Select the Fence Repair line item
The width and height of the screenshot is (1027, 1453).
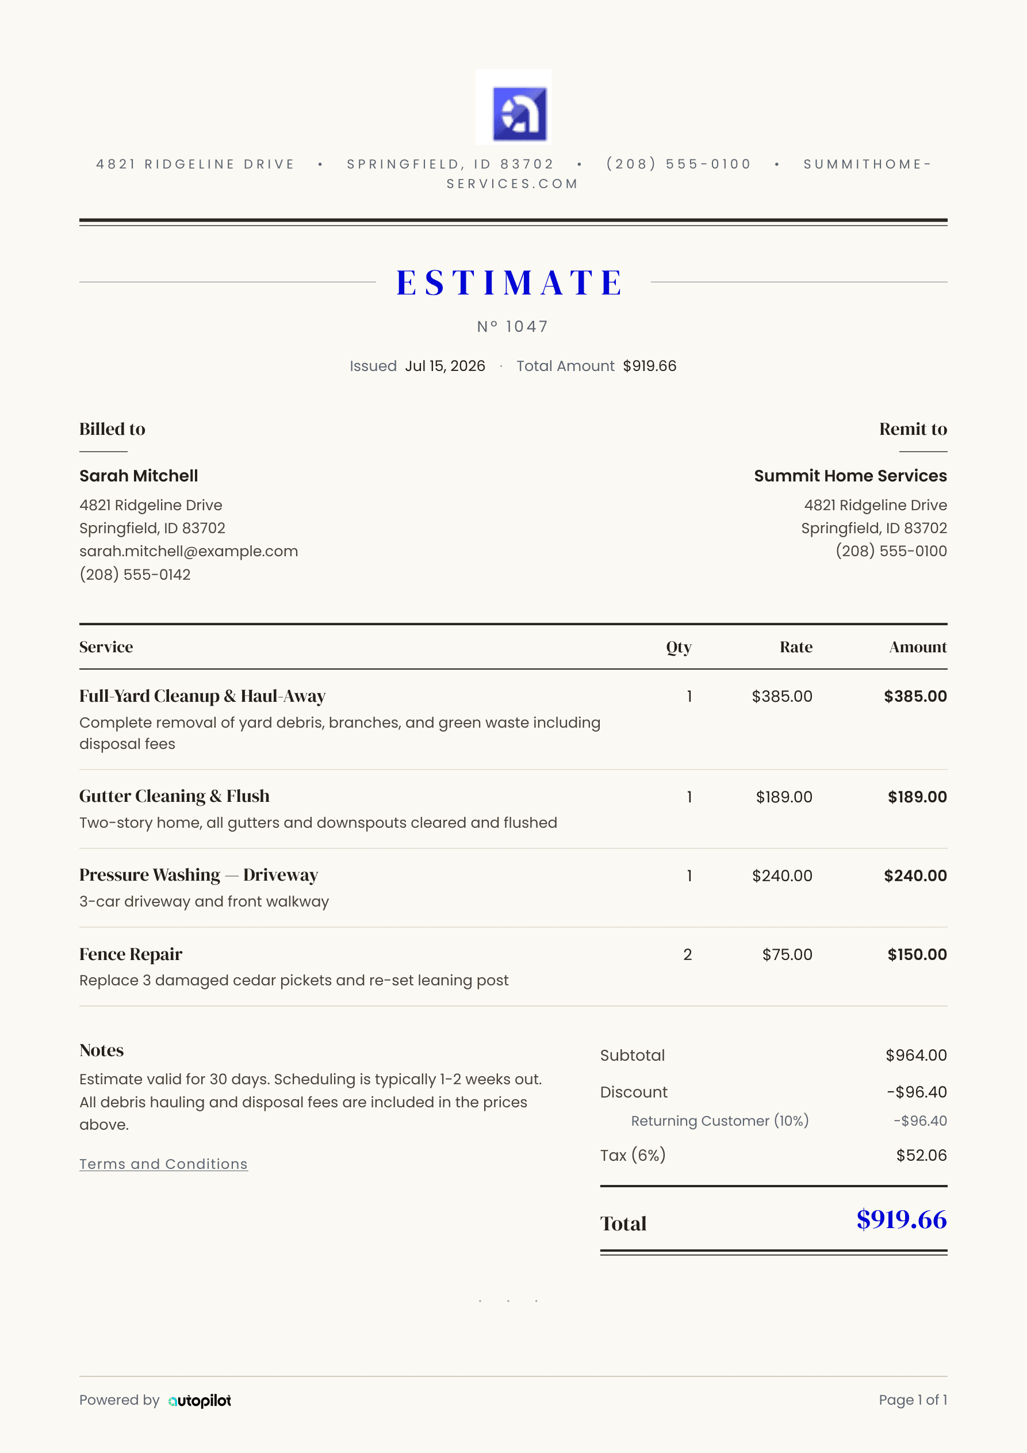[513, 967]
